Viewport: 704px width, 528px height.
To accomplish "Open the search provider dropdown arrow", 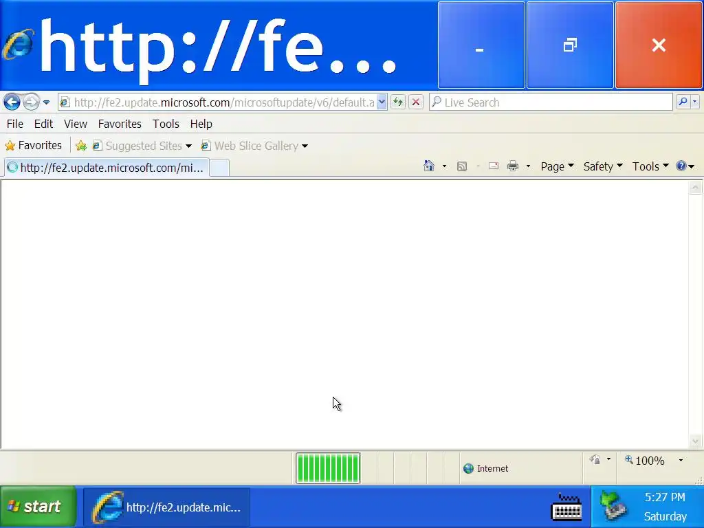I will 694,102.
